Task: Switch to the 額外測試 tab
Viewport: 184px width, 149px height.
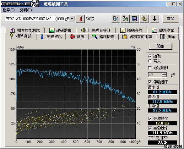Action: pyautogui.click(x=163, y=30)
